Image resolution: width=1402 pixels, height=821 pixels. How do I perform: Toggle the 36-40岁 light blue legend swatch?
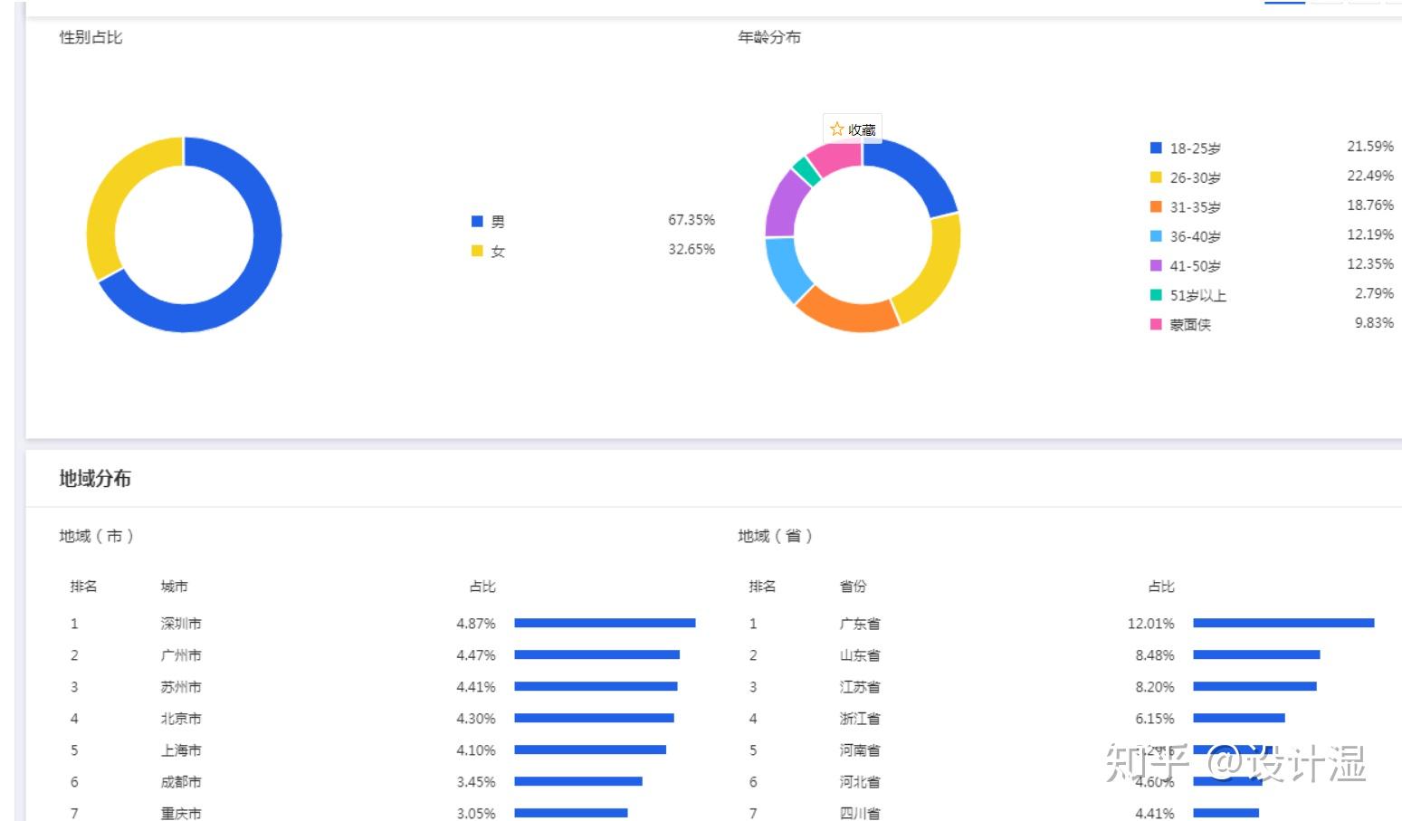pos(1156,236)
